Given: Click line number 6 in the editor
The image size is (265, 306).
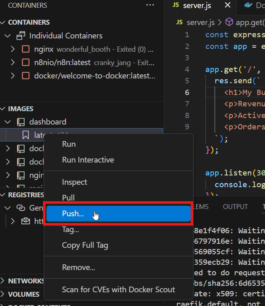Looking at the screenshot, I should 187,93.
